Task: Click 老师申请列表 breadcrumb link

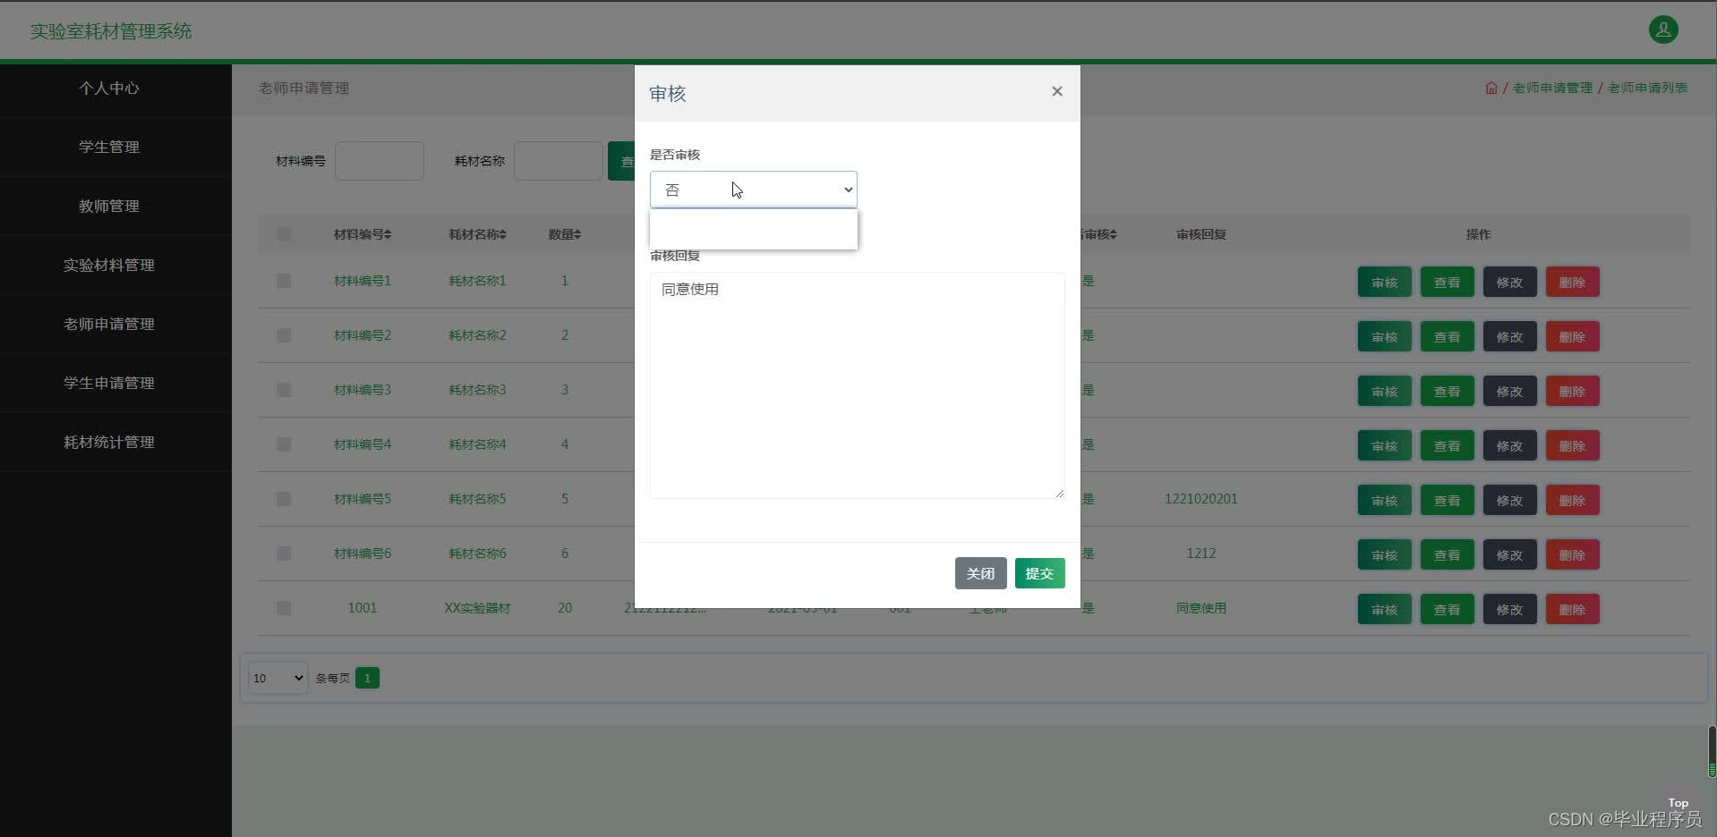Action: 1647,88
